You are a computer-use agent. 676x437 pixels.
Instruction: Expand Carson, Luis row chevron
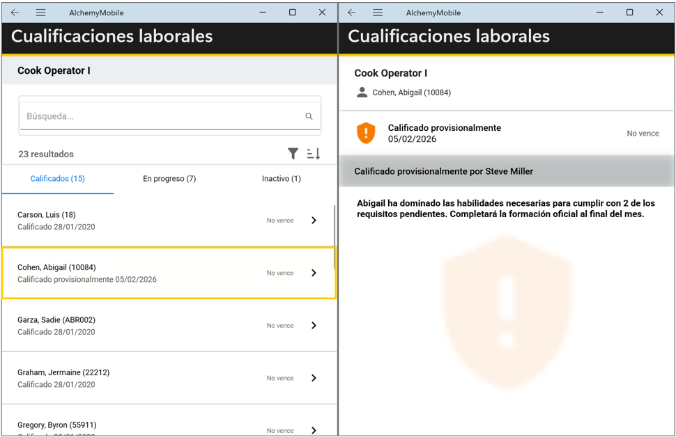click(314, 221)
